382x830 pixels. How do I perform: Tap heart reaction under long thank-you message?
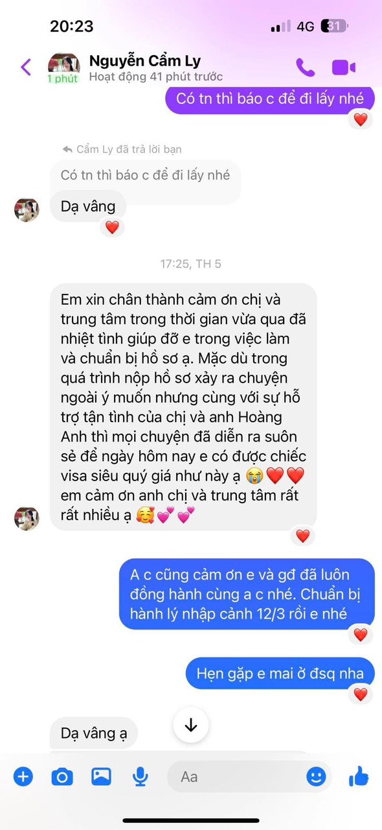(302, 536)
